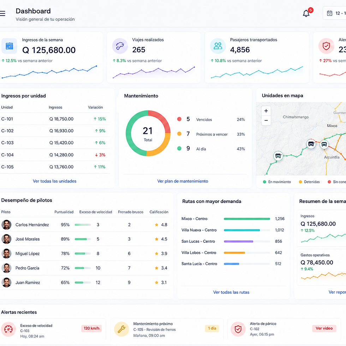Click the shield icon in Alerta de pánico
This screenshot has width=346, height=346.
point(238,329)
